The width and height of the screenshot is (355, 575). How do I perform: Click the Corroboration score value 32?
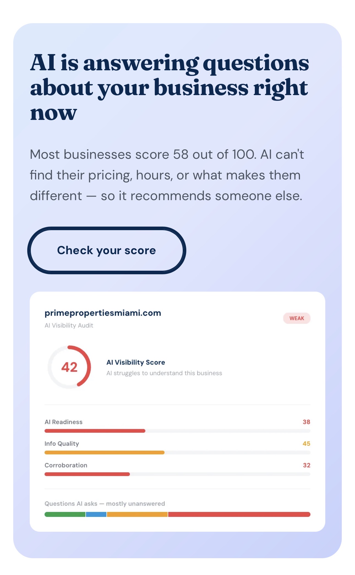pos(307,465)
